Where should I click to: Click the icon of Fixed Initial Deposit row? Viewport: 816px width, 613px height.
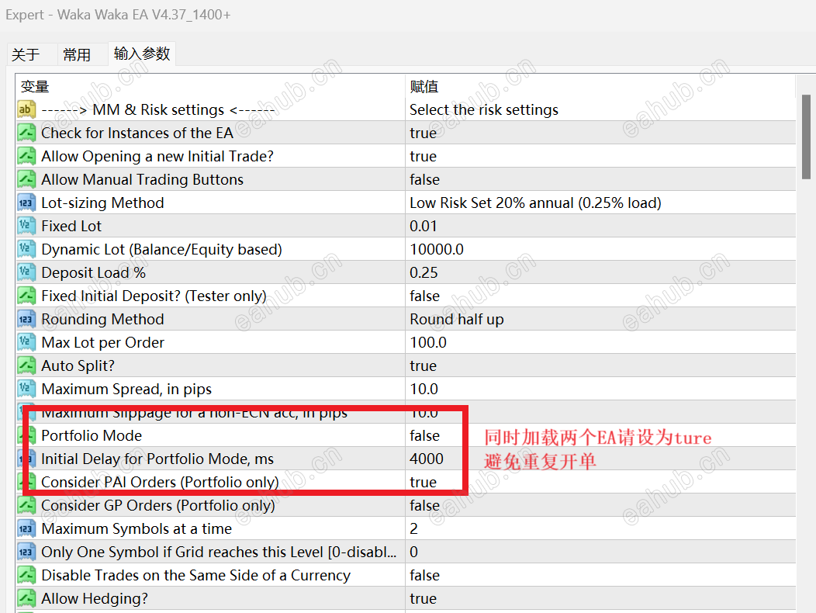tap(26, 296)
